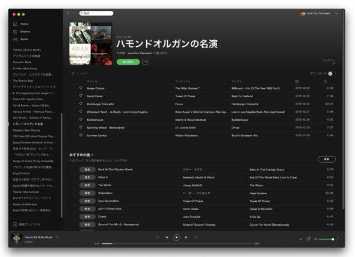Viewport: 355px width, 257px height.
Task: Toggle shuffle in the playback bar
Action: pyautogui.click(x=157, y=237)
